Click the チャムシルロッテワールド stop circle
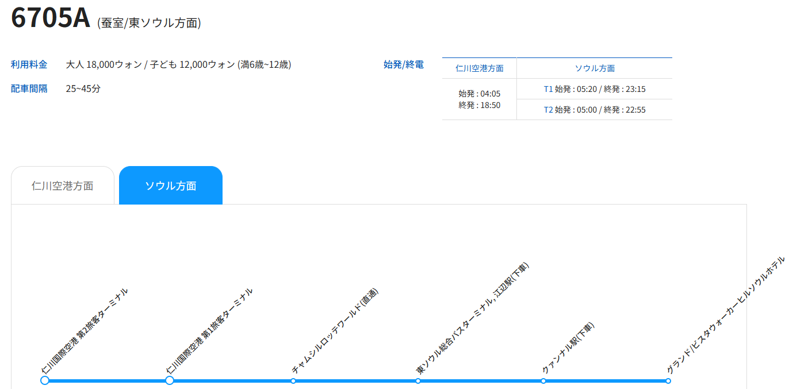The image size is (789, 389). click(x=293, y=381)
